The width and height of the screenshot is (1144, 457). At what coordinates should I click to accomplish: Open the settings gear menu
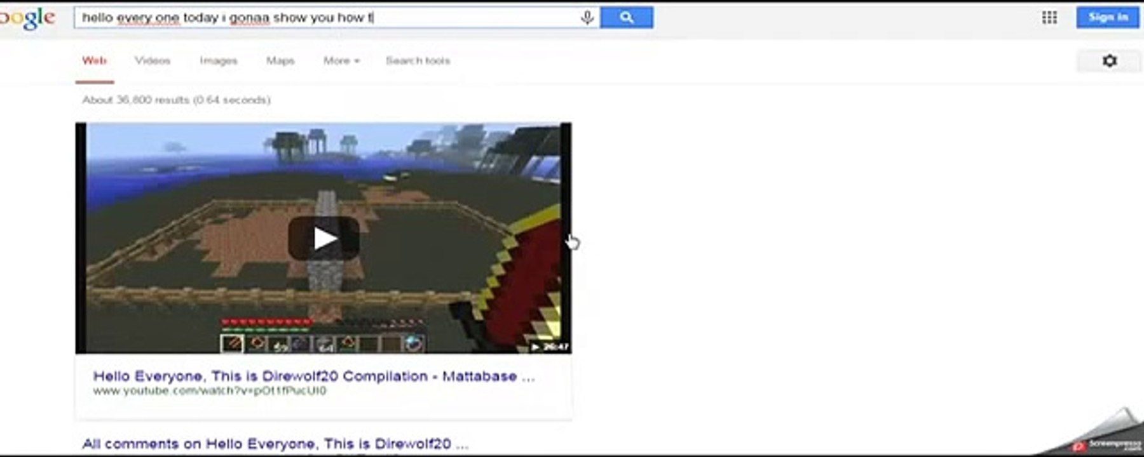[x=1109, y=61]
